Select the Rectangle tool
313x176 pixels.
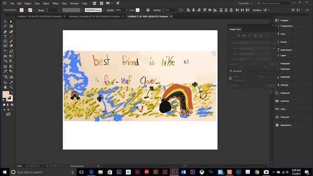[x=5, y=41]
